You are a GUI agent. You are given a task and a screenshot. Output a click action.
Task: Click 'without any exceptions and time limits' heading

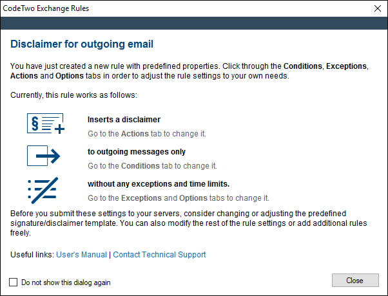159,184
